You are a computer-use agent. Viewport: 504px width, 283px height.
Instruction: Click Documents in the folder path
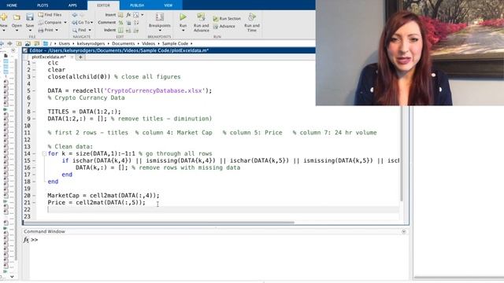click(x=123, y=43)
